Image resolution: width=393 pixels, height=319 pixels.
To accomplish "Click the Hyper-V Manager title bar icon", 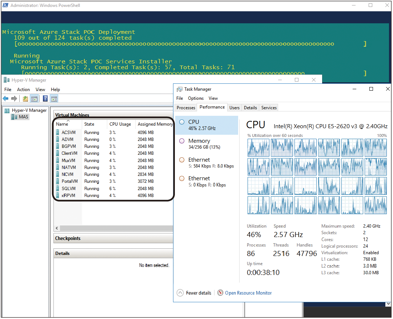I will [x=7, y=80].
